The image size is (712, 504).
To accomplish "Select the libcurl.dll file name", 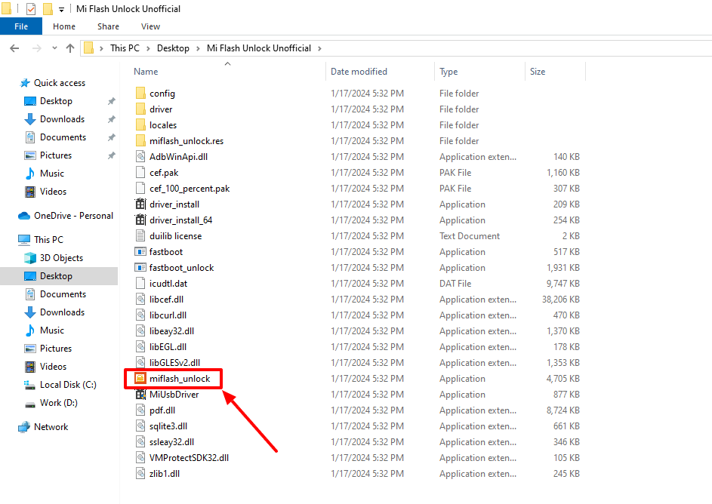I will click(168, 315).
